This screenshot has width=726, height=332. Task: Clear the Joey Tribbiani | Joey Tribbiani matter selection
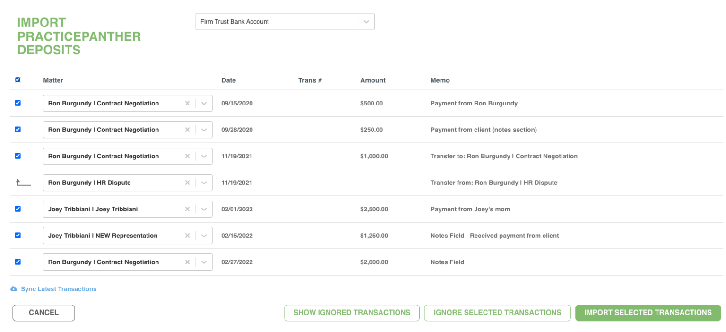[187, 209]
